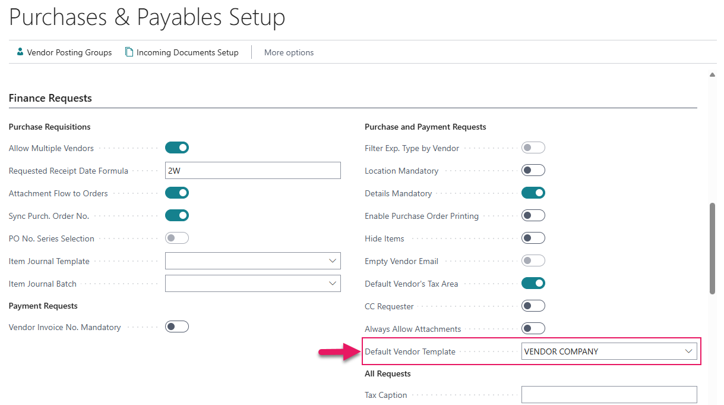Click the Payment Requests heading
This screenshot has height=405, width=724.
tap(43, 306)
